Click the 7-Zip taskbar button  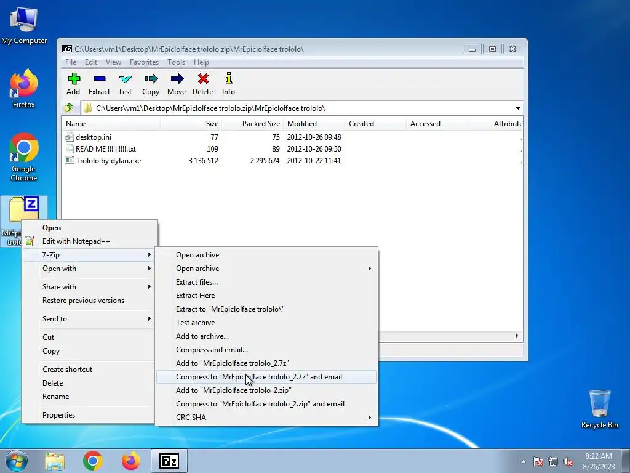169,461
